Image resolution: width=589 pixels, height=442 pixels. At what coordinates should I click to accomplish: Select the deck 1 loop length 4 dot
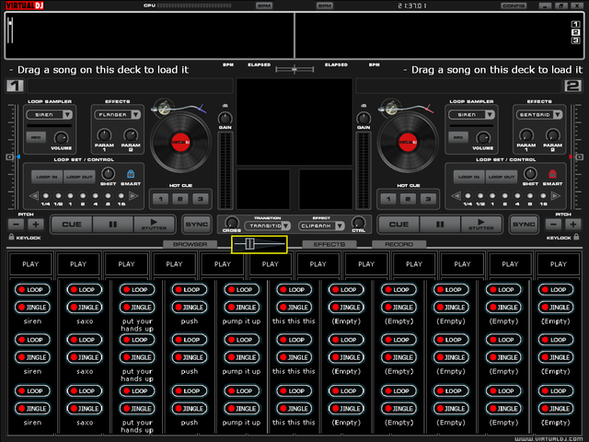pos(96,196)
